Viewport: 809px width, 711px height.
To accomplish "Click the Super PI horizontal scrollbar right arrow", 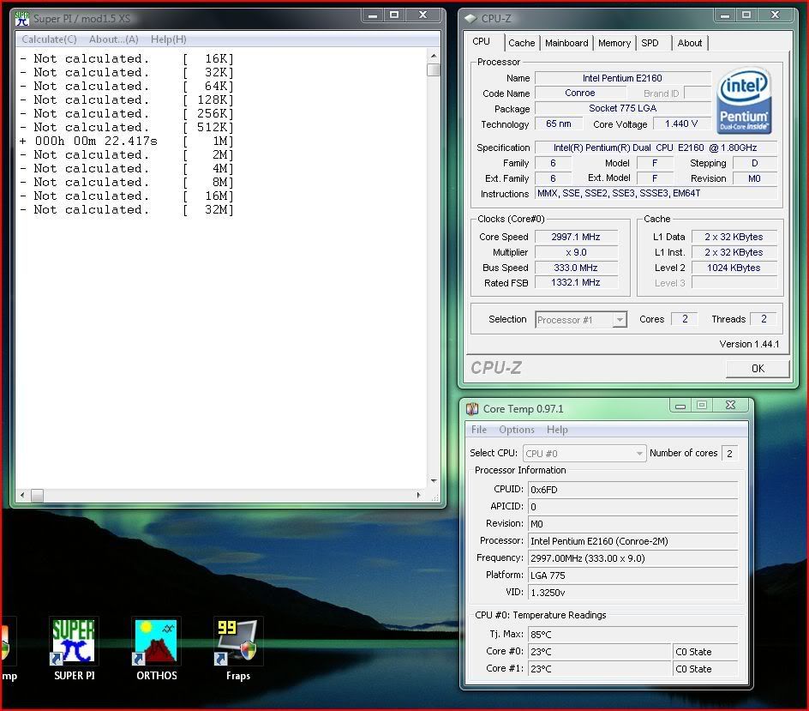I will pos(418,495).
